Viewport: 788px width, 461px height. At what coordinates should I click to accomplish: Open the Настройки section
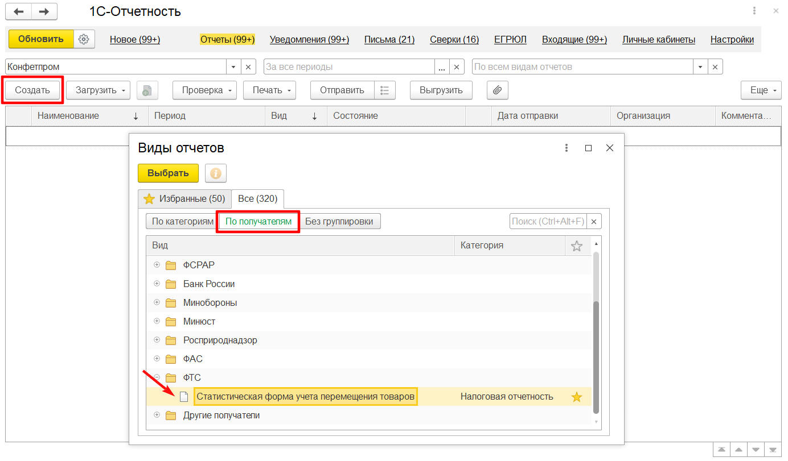click(732, 39)
